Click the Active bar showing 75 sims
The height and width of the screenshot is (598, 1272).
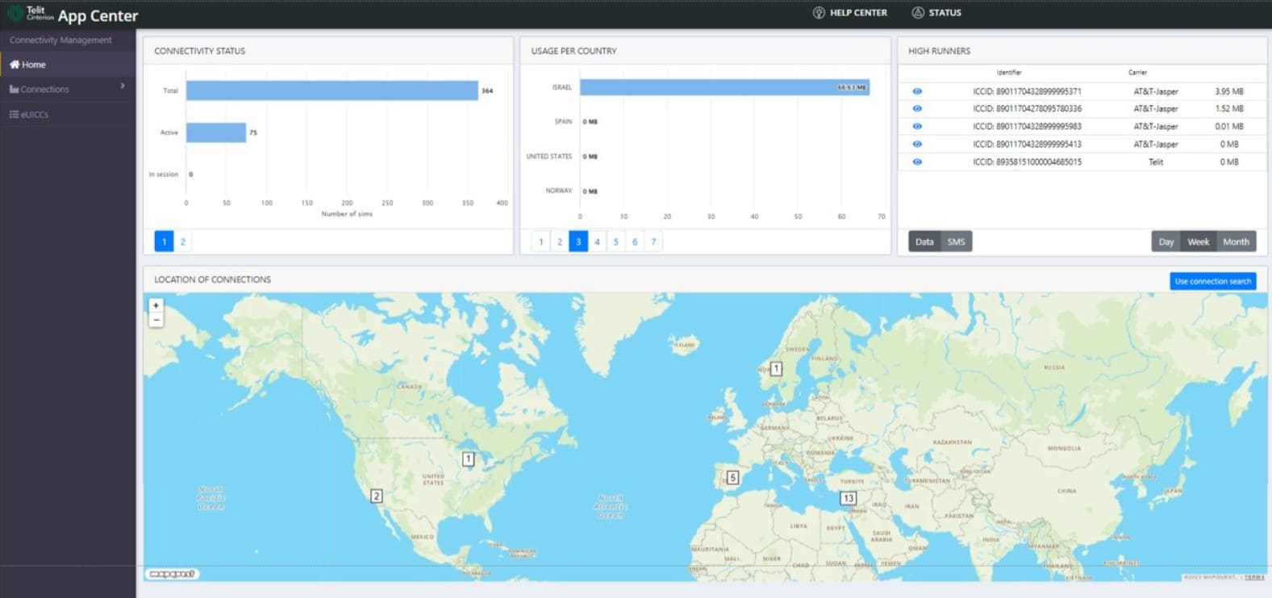click(x=216, y=132)
